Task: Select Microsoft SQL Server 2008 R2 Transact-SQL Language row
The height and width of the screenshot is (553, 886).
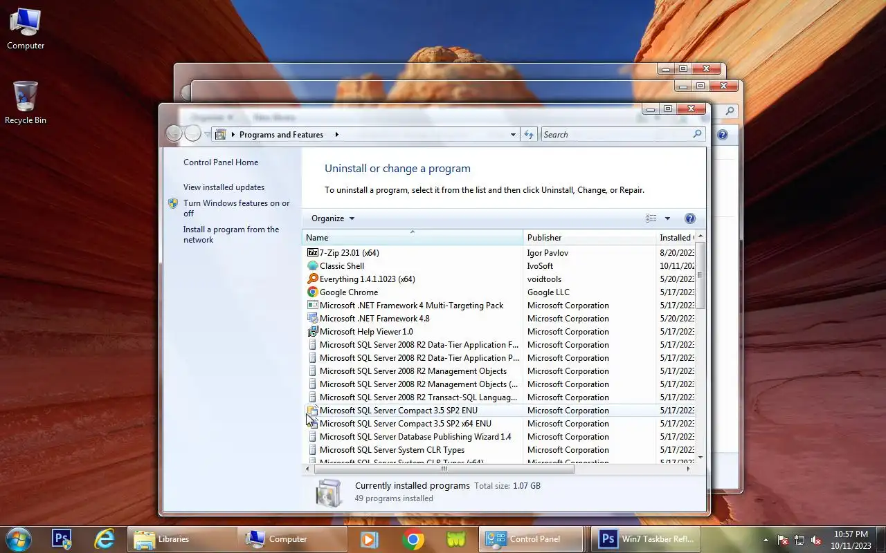Action: [498, 397]
